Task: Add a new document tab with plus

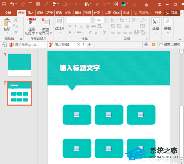Action: [x=89, y=44]
